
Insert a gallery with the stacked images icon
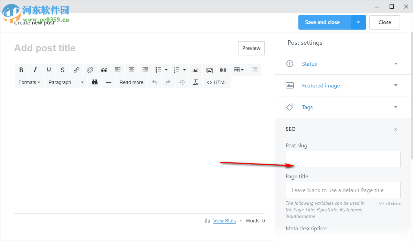point(209,70)
